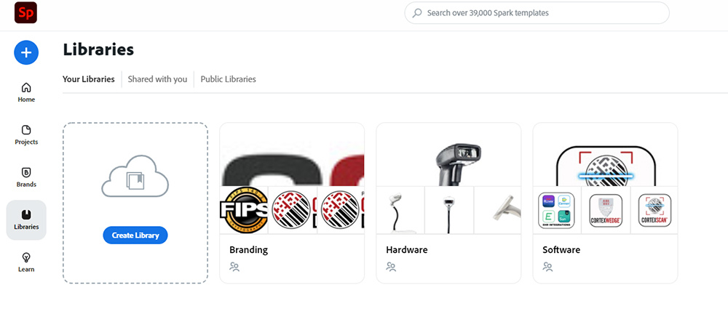The width and height of the screenshot is (728, 314).
Task: Click the blue plus create button
Action: [x=26, y=52]
